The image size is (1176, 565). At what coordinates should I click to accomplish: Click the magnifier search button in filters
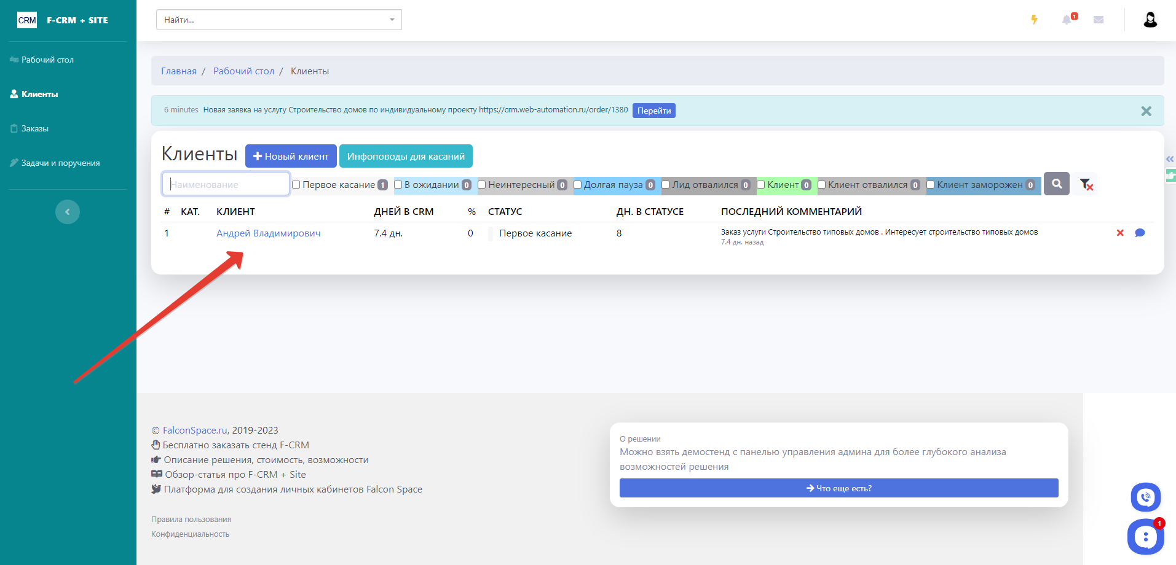pyautogui.click(x=1056, y=184)
